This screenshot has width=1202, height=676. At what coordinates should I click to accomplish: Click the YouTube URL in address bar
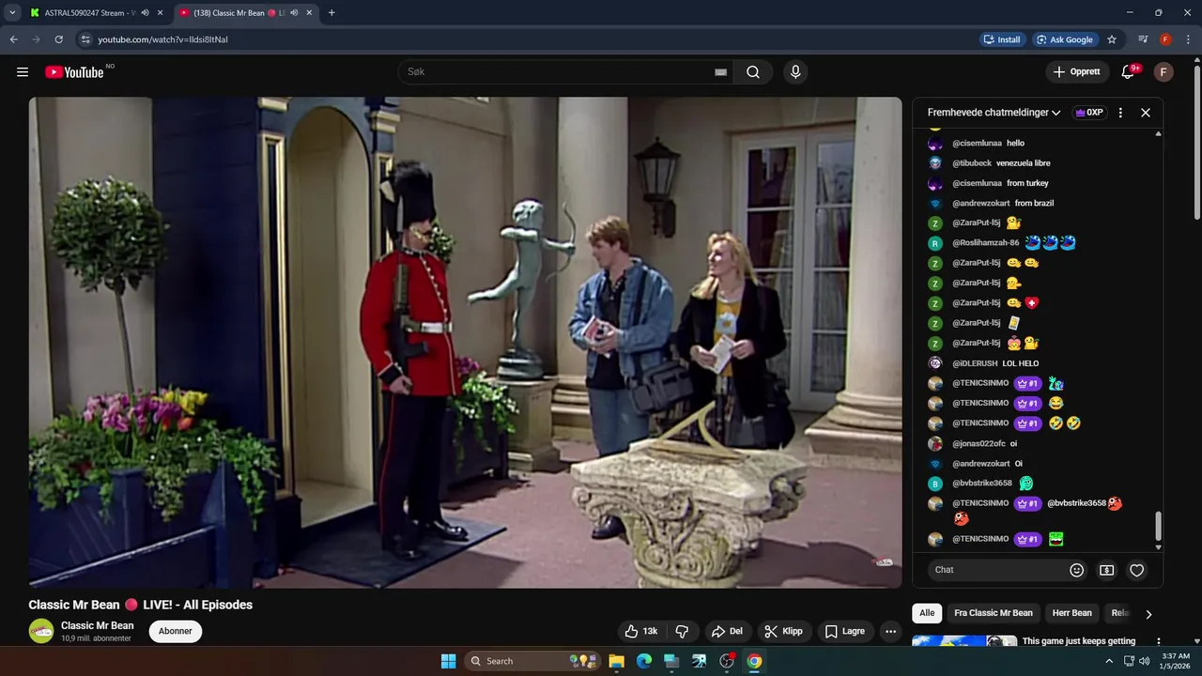[163, 39]
